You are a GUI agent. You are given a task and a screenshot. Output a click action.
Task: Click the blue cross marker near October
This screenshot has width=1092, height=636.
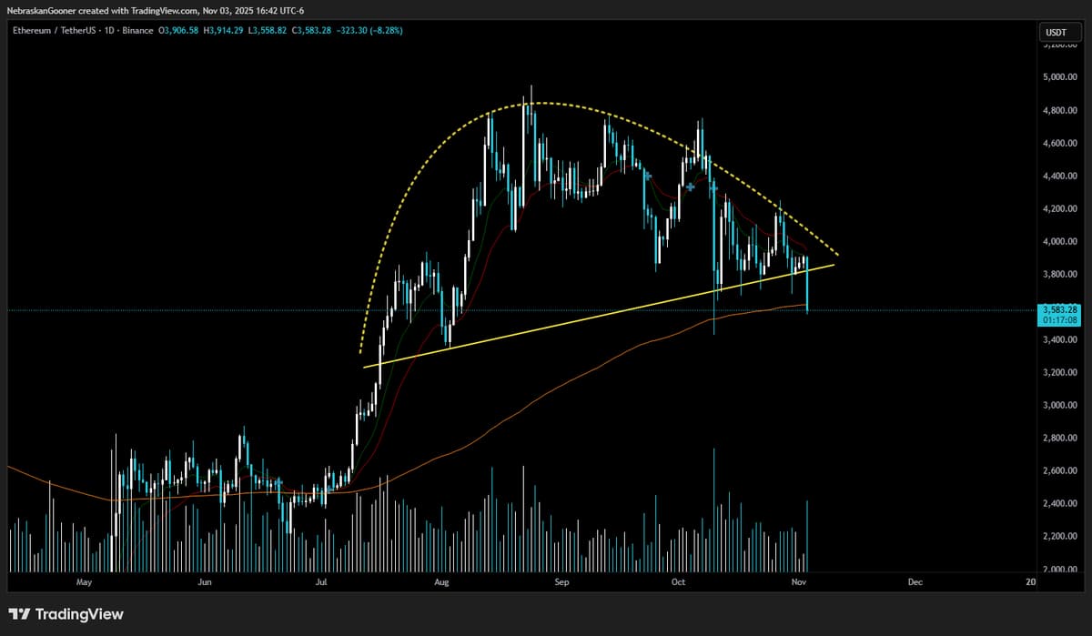pyautogui.click(x=691, y=187)
